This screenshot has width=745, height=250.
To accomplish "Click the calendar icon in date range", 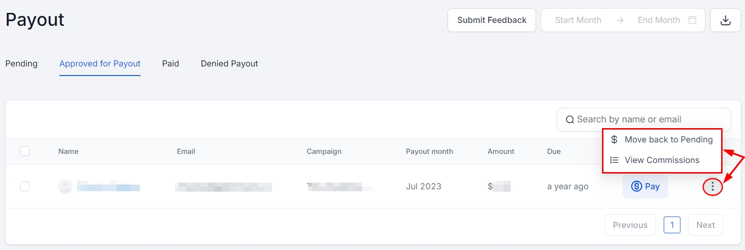I will coord(692,20).
